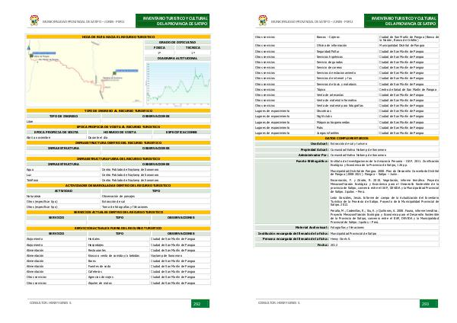Screen dimensions: 457x323
Task: Click the kioscos de venta de comida cell
Action: (119, 256)
